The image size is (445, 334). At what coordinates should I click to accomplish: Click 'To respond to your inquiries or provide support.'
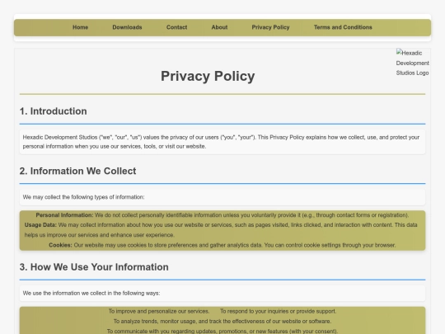click(279, 311)
